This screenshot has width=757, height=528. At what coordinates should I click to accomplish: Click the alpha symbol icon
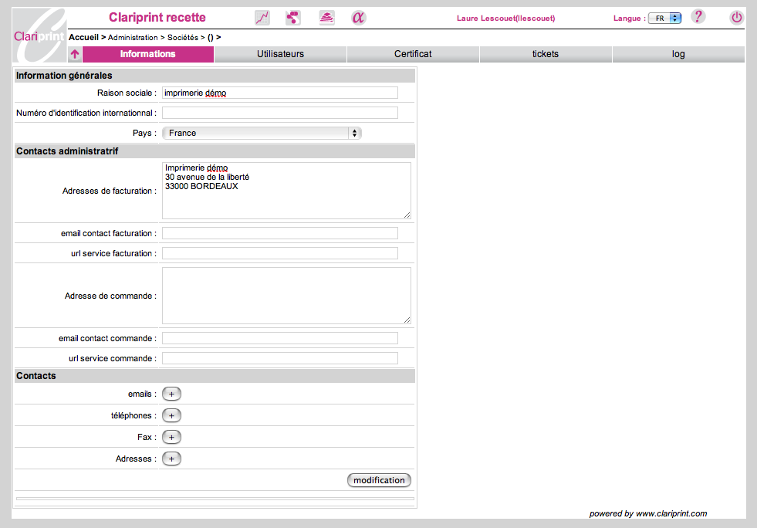pos(359,18)
